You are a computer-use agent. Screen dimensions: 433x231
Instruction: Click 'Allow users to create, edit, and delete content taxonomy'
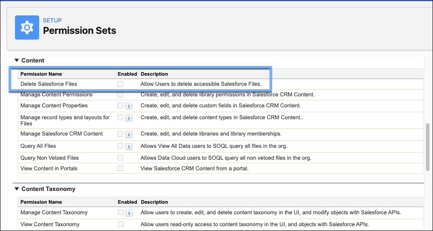(271, 212)
